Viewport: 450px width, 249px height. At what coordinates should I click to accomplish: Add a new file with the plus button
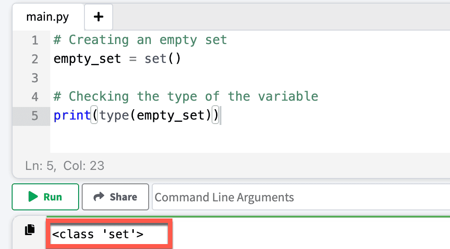click(x=98, y=17)
